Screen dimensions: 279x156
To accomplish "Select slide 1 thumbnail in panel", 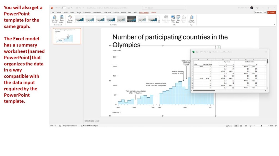I will (x=67, y=36).
